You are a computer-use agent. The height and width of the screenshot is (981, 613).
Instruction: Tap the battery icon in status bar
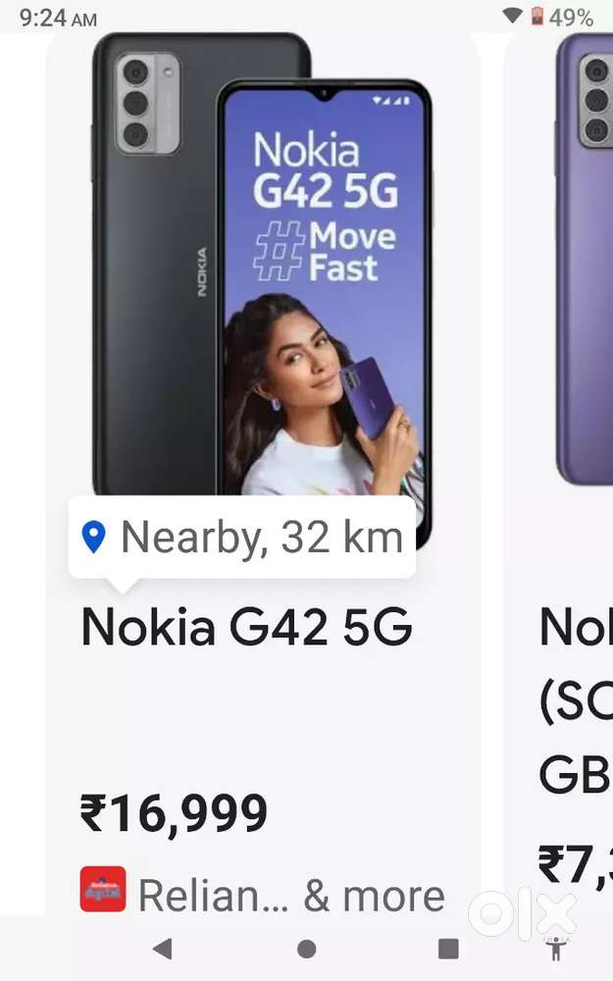coord(536,16)
